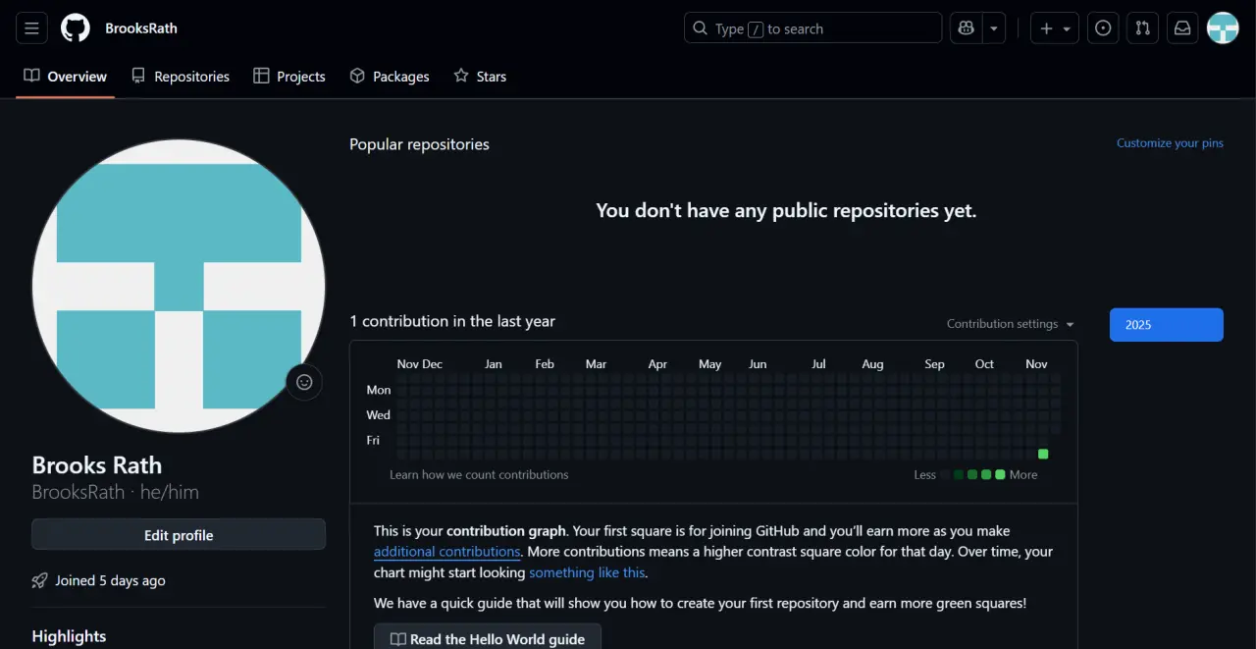Open the notifications inbox icon
The width and height of the screenshot is (1256, 649).
[1182, 28]
